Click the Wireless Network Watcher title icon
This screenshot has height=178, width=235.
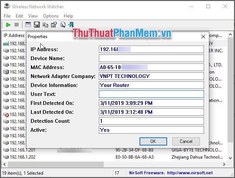[x=7, y=6]
